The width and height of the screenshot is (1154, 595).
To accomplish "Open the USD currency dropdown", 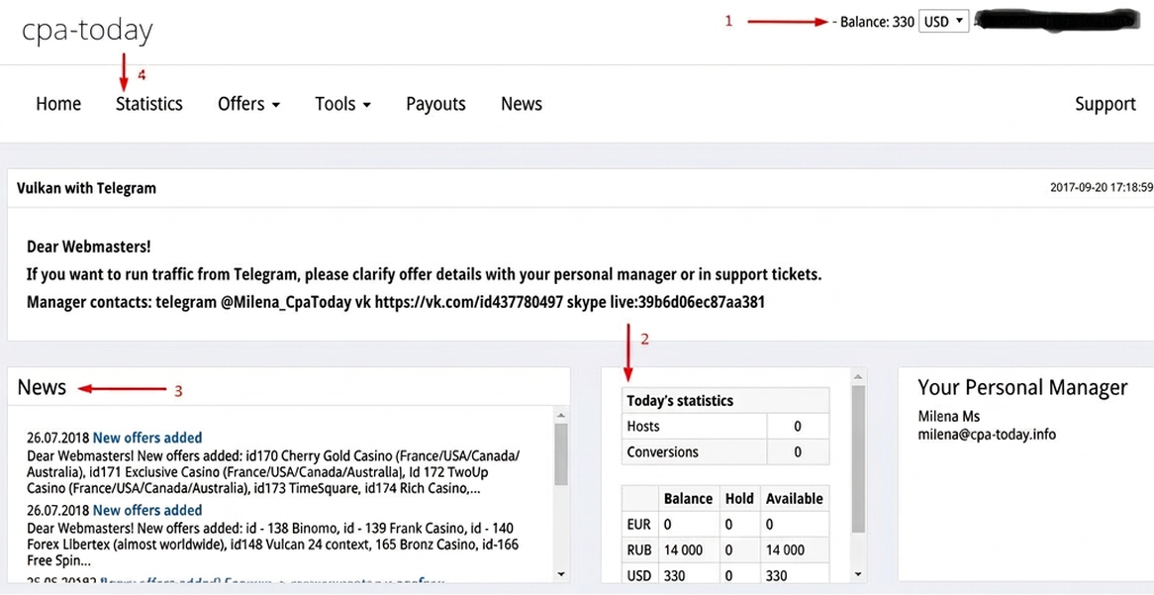I will click(x=943, y=22).
